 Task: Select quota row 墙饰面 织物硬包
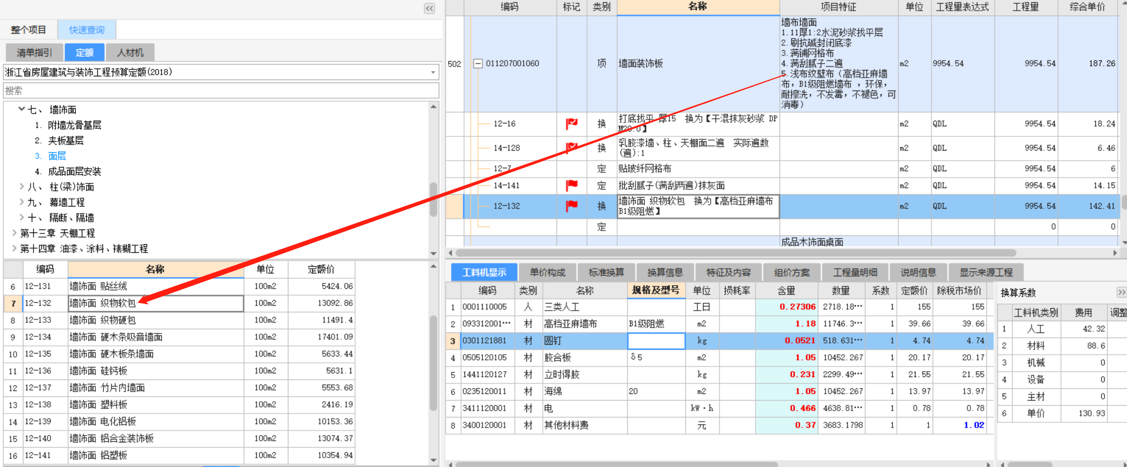[179, 320]
